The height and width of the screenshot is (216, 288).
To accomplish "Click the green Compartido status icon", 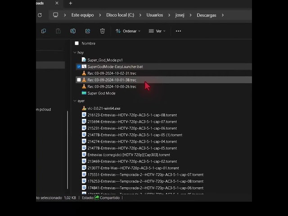I will tap(97, 198).
